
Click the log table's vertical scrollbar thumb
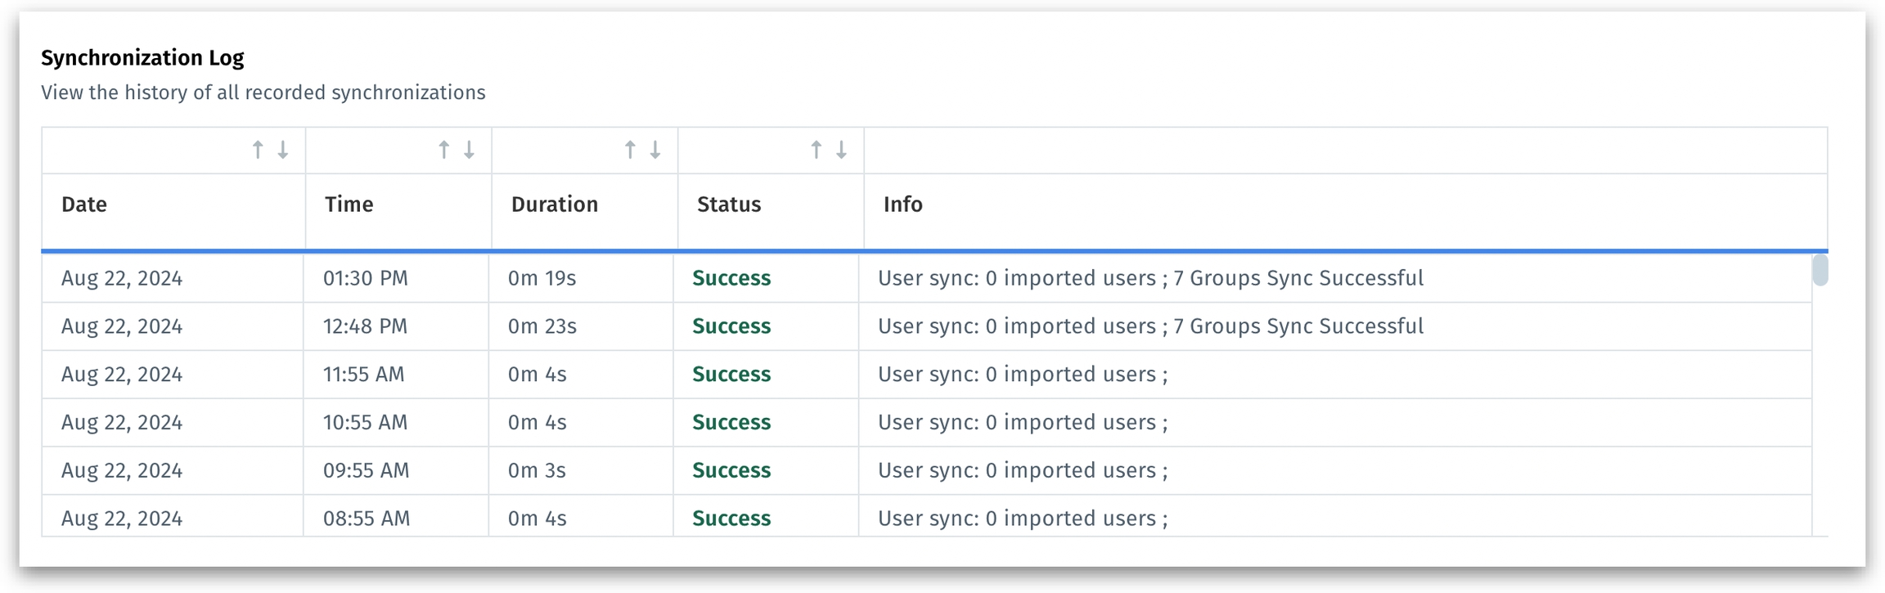tap(1820, 270)
